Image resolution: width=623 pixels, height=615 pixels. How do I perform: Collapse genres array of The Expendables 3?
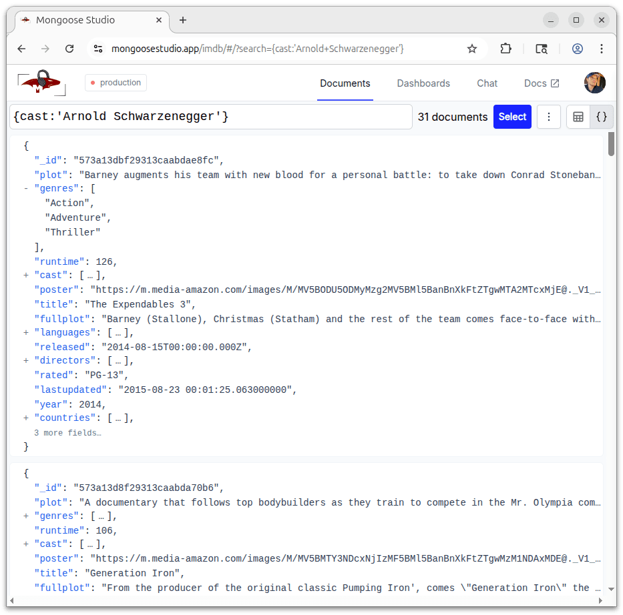(x=26, y=189)
